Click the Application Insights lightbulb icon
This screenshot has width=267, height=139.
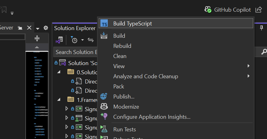pyautogui.click(x=104, y=117)
